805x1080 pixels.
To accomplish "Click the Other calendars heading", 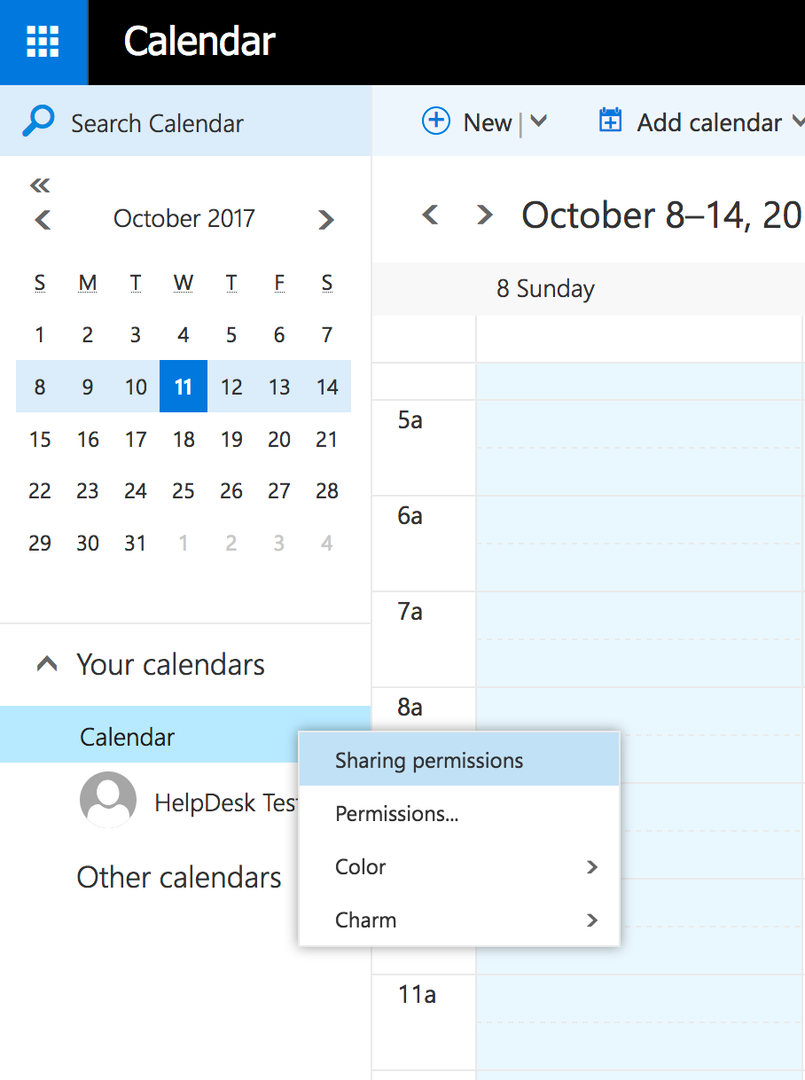I will coord(179,877).
